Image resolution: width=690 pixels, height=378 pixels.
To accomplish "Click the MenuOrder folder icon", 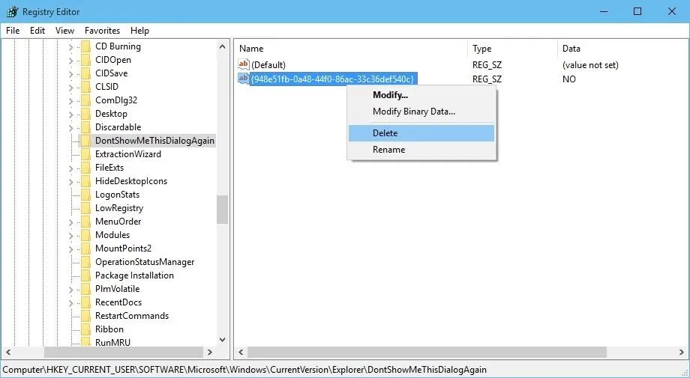I will click(85, 222).
